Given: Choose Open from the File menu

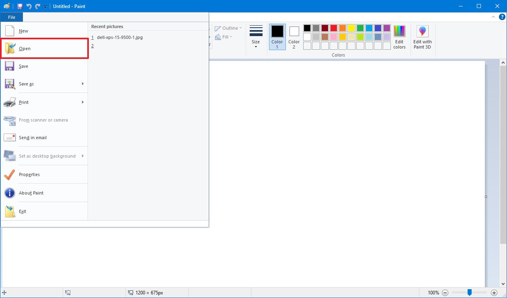Looking at the screenshot, I should click(x=44, y=49).
